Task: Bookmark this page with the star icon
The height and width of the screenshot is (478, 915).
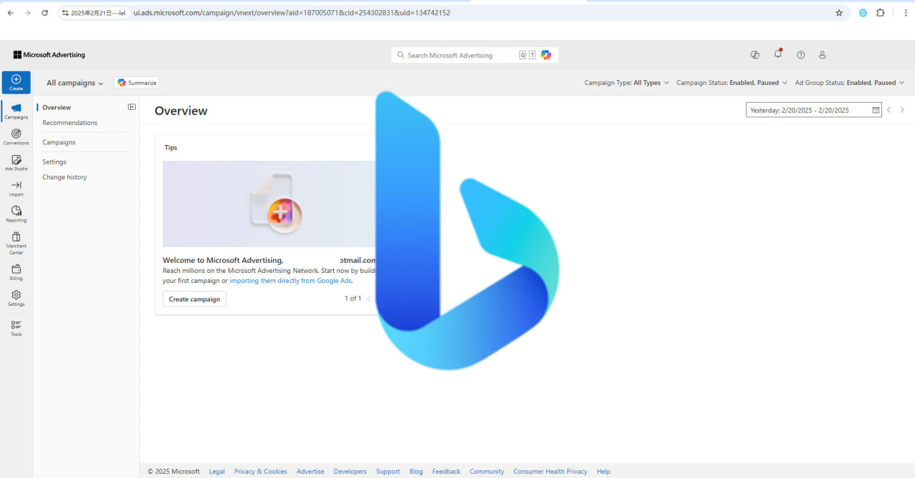Action: pyautogui.click(x=839, y=13)
